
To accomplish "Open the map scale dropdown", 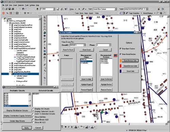I will point(54,9).
